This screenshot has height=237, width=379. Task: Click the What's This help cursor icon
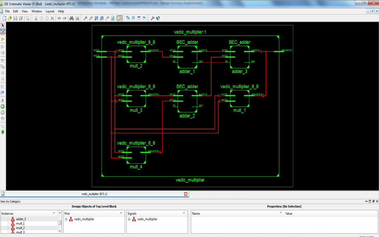pos(158,18)
